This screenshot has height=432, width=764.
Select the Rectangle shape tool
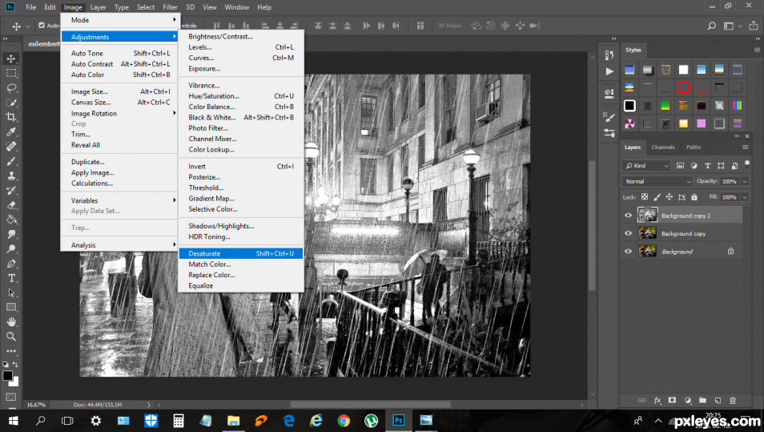[10, 307]
